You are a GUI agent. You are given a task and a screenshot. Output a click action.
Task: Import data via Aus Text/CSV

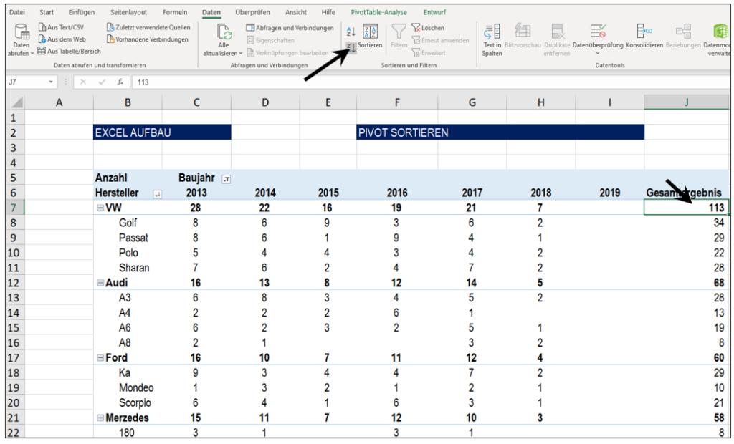click(61, 27)
